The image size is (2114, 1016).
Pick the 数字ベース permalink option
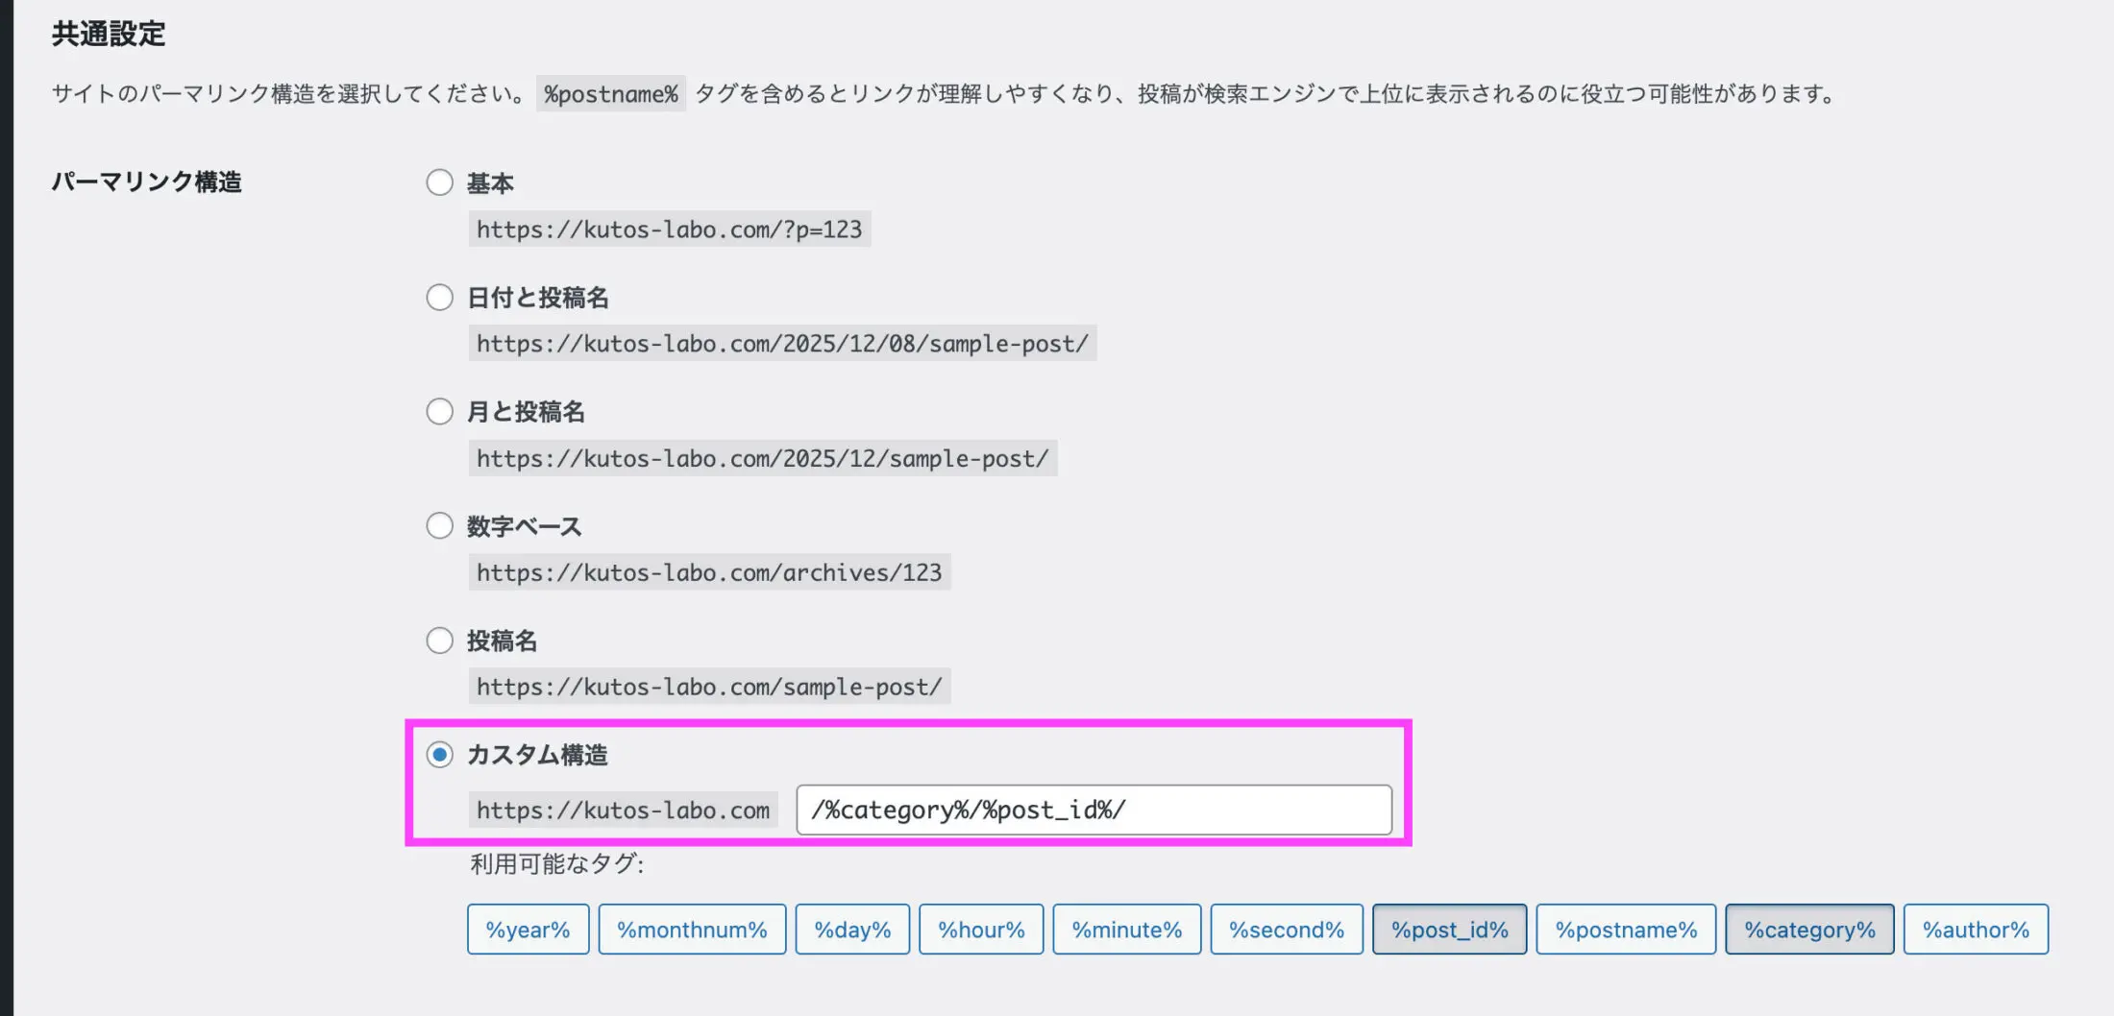pos(439,526)
